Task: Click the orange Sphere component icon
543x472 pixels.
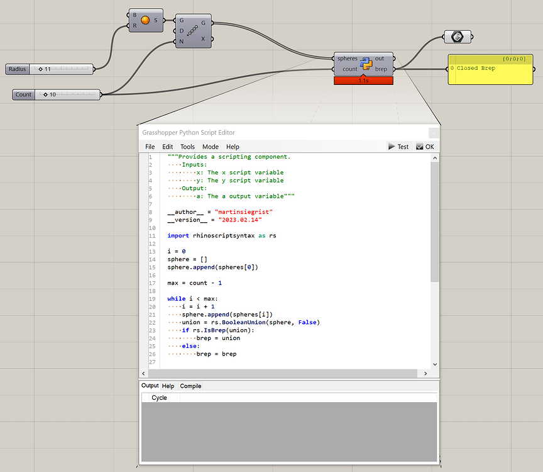Action: click(x=146, y=20)
